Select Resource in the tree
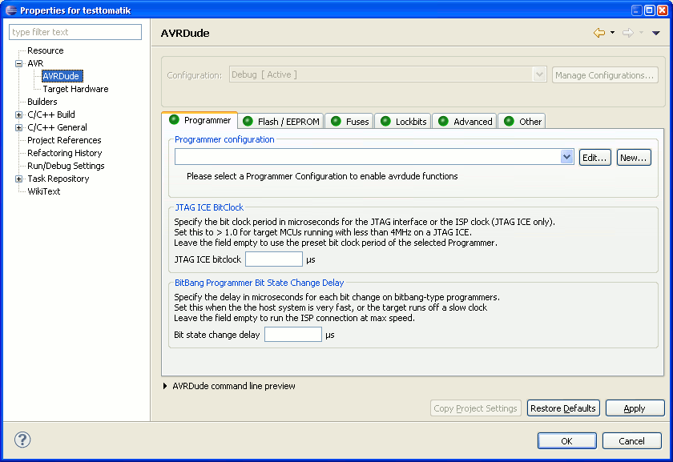 [x=46, y=50]
